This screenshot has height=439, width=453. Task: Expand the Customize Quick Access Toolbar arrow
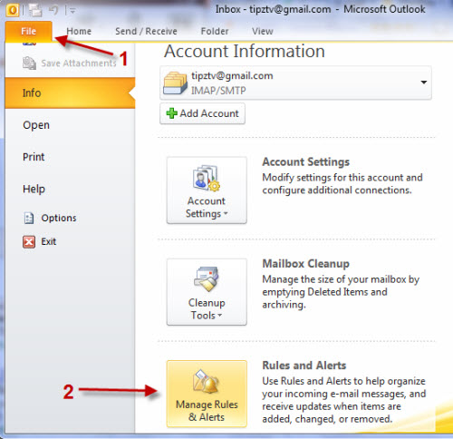pyautogui.click(x=72, y=11)
